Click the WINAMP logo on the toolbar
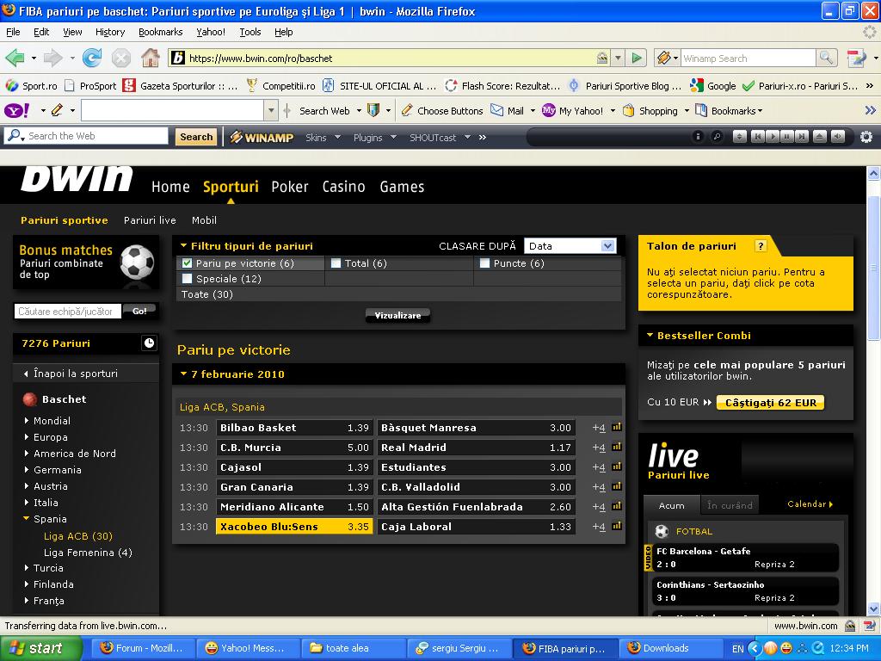881x661 pixels. pos(262,137)
